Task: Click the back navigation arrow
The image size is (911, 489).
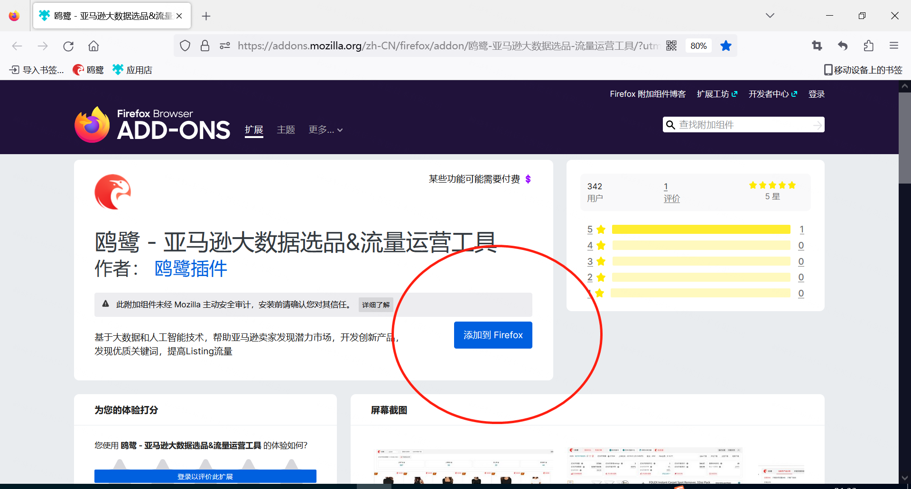Action: [x=17, y=46]
